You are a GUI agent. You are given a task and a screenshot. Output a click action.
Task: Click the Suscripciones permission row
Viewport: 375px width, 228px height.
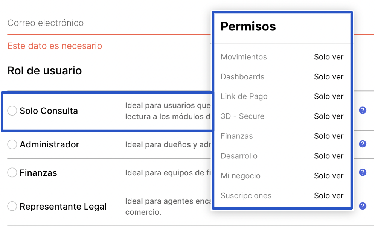coord(282,196)
